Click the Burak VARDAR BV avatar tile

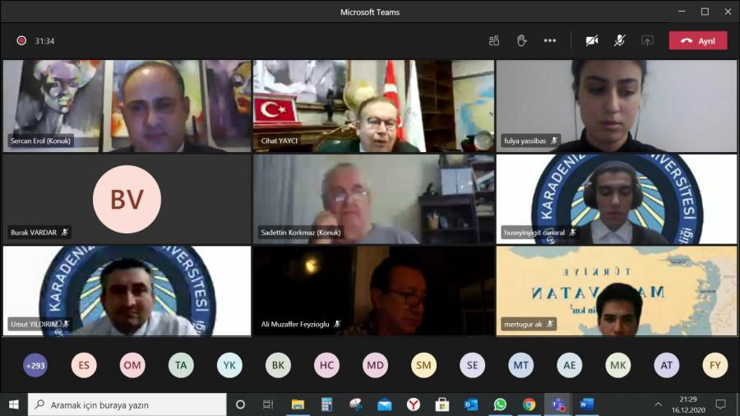click(127, 198)
